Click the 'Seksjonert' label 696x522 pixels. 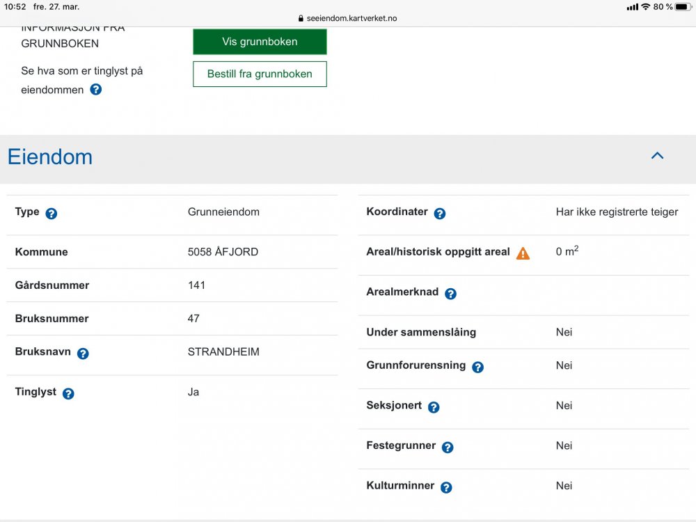pyautogui.click(x=394, y=405)
